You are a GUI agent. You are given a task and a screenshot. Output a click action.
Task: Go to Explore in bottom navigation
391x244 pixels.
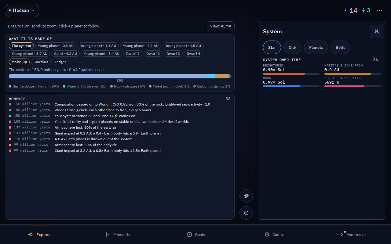[x=39, y=235]
